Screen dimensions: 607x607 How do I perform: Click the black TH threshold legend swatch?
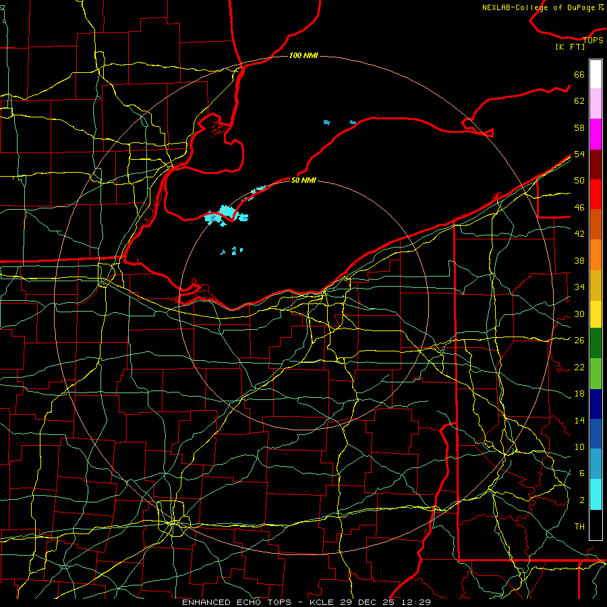tap(596, 525)
